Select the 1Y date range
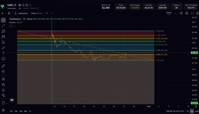 tap(30, 111)
